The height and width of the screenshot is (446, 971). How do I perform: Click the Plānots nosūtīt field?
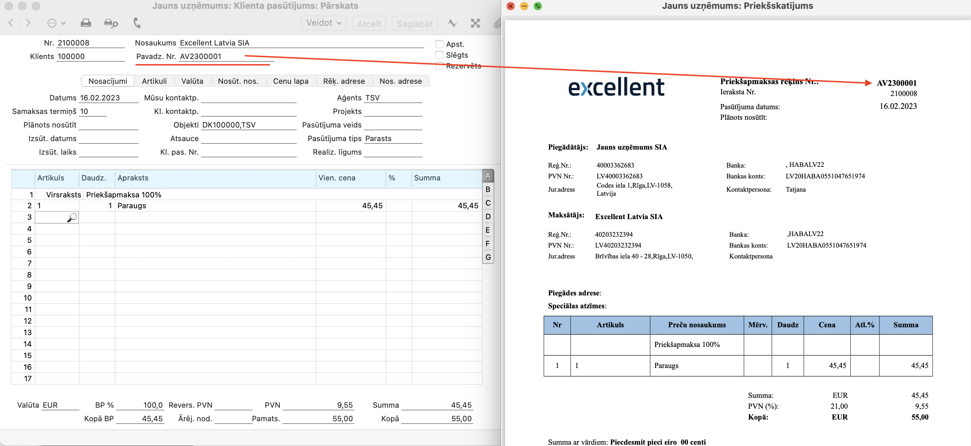tap(109, 125)
